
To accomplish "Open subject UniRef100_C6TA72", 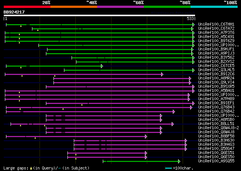I will [216, 29].
